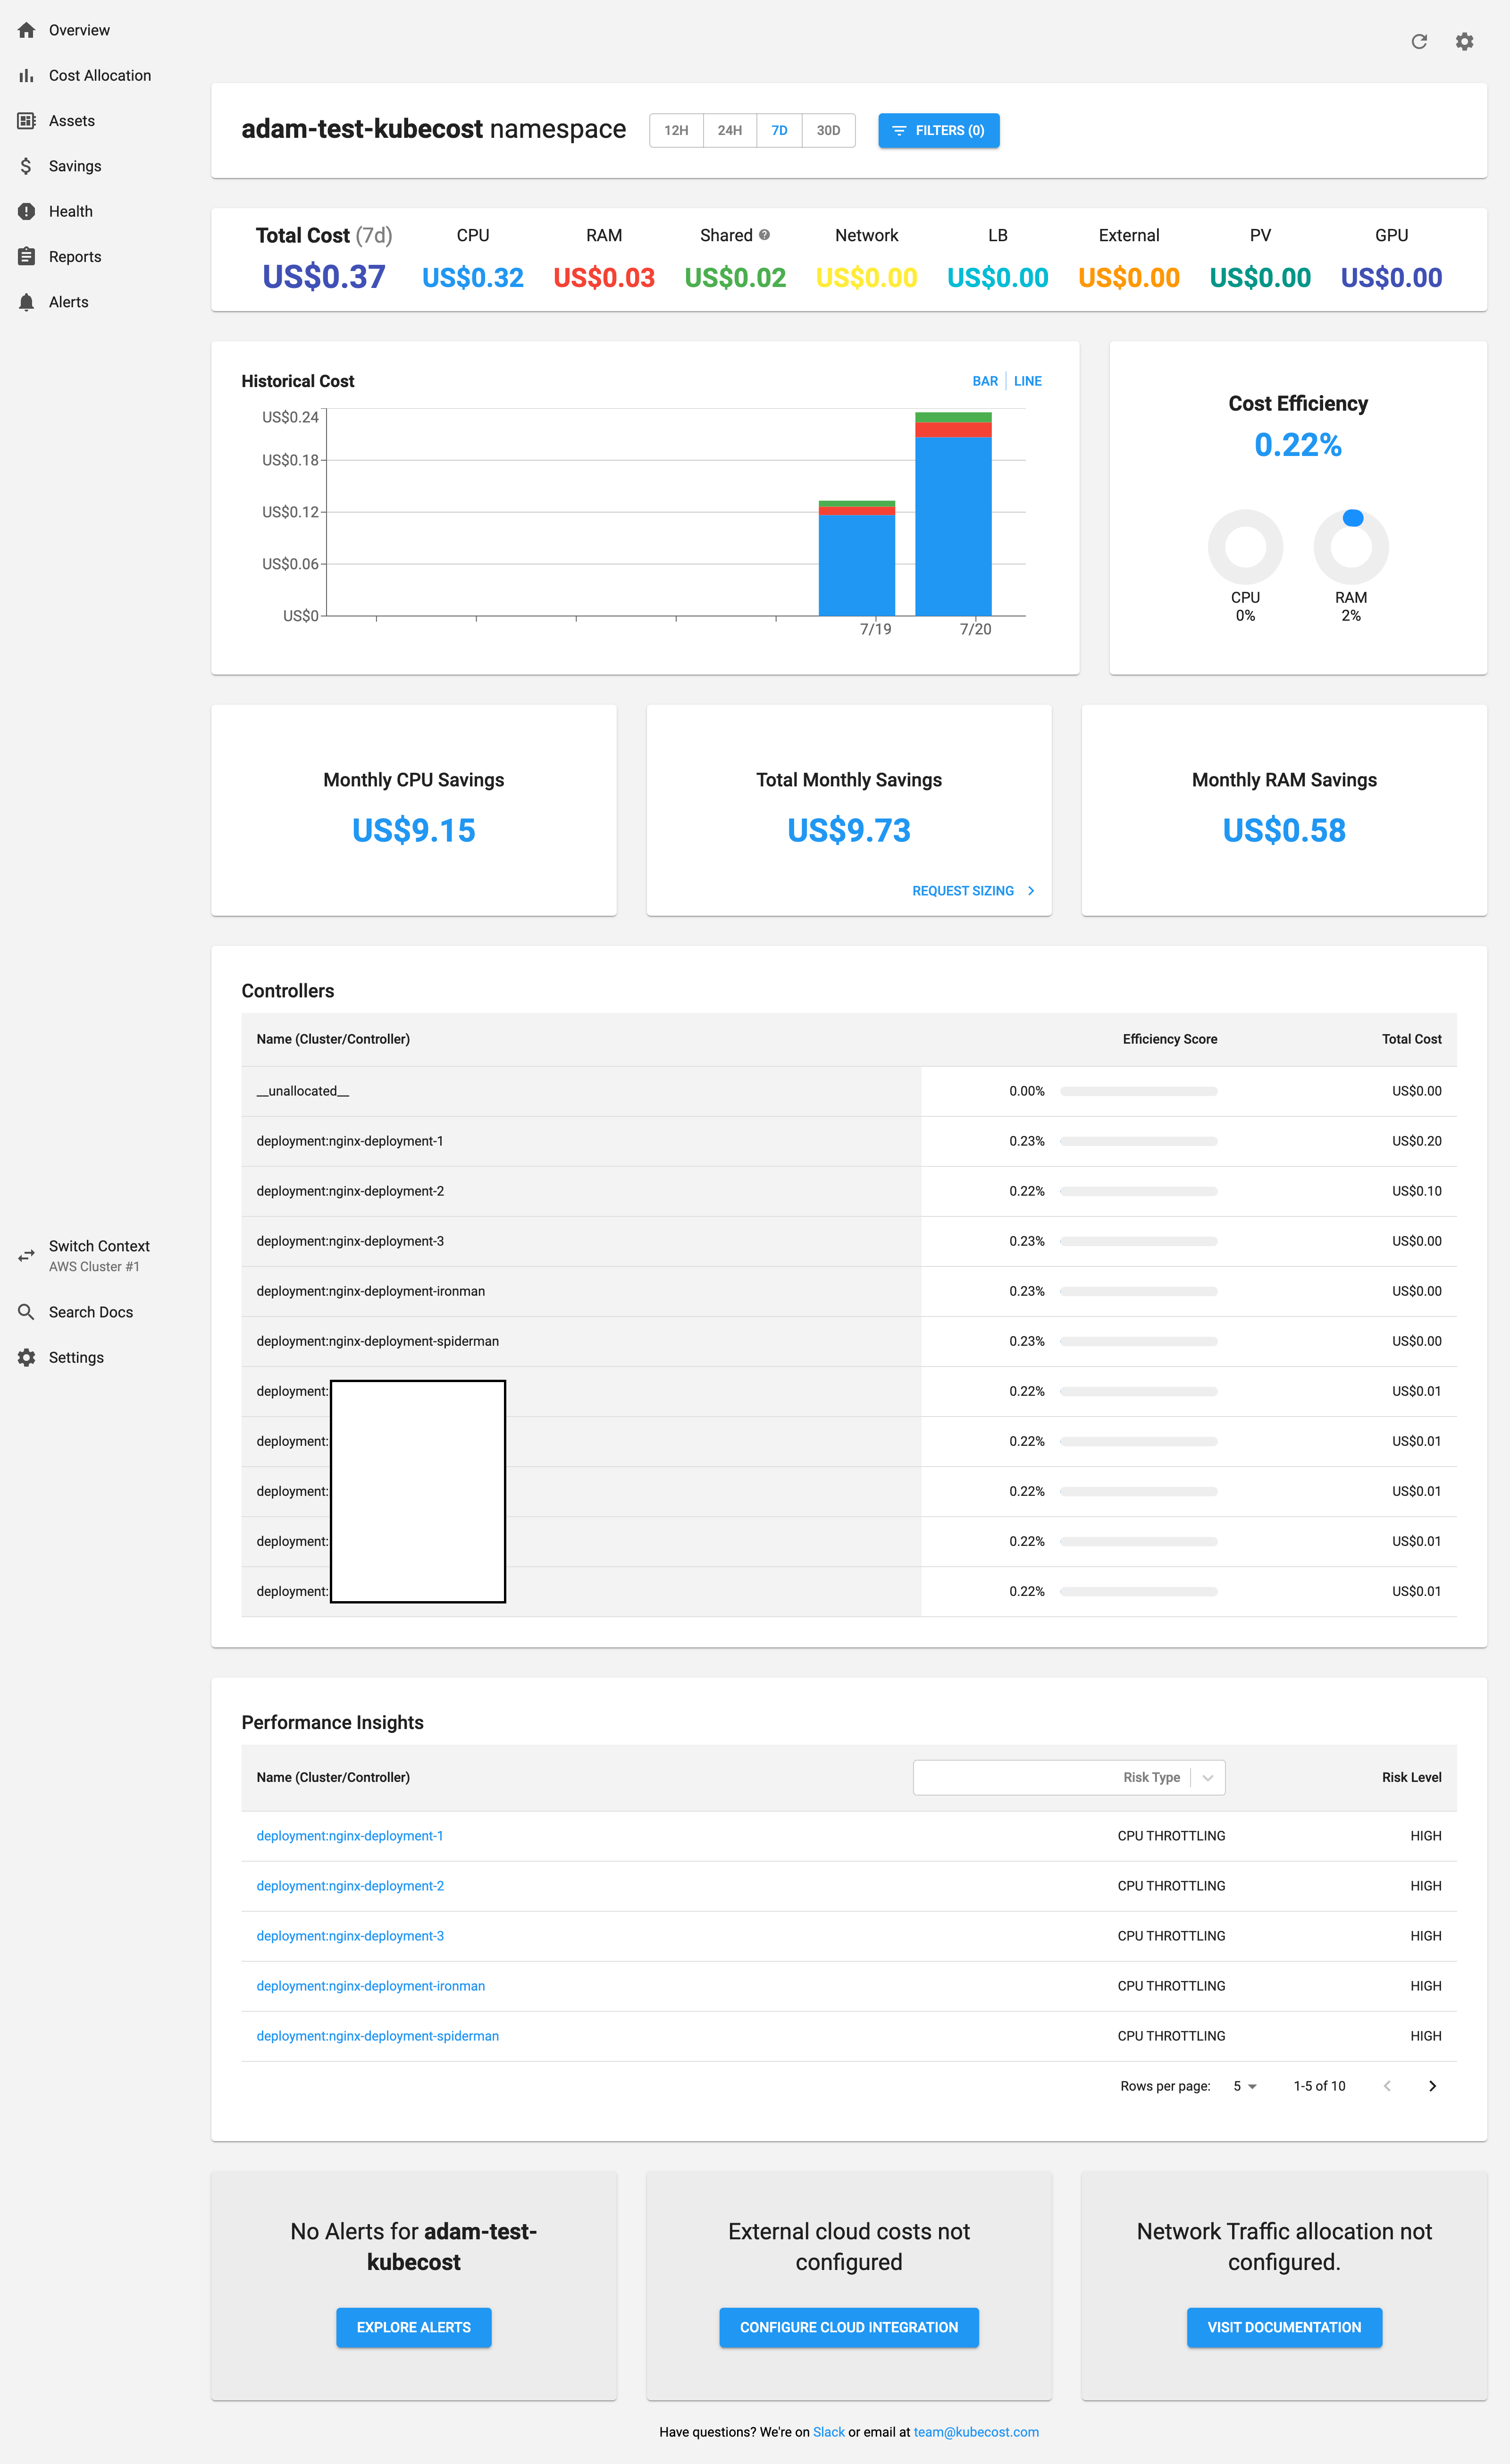Image resolution: width=1510 pixels, height=2464 pixels.
Task: Select the 24H time range
Action: tap(730, 130)
